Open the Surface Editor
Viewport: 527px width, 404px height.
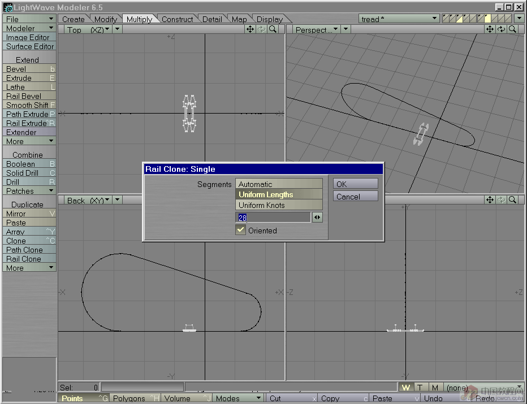[x=29, y=46]
